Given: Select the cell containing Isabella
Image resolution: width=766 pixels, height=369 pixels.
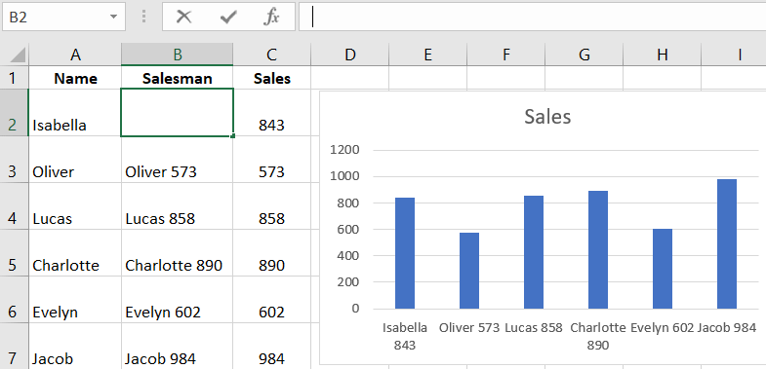Looking at the screenshot, I should (x=75, y=113).
